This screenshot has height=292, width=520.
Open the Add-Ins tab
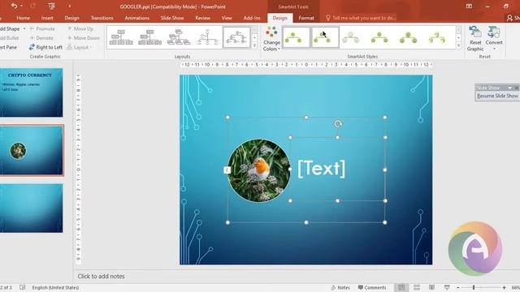[x=252, y=18]
